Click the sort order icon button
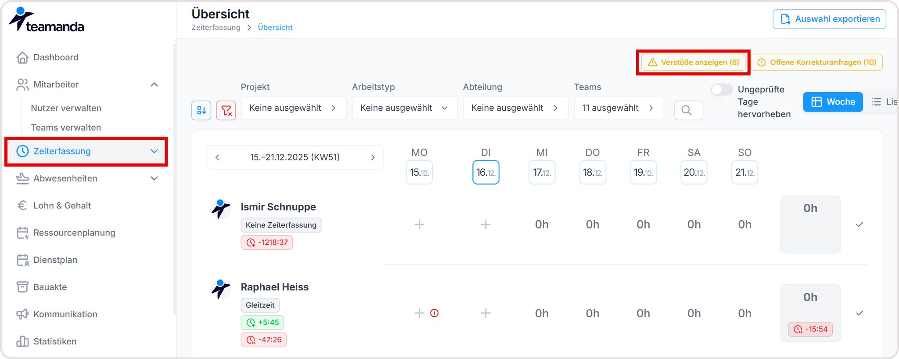 click(x=201, y=110)
